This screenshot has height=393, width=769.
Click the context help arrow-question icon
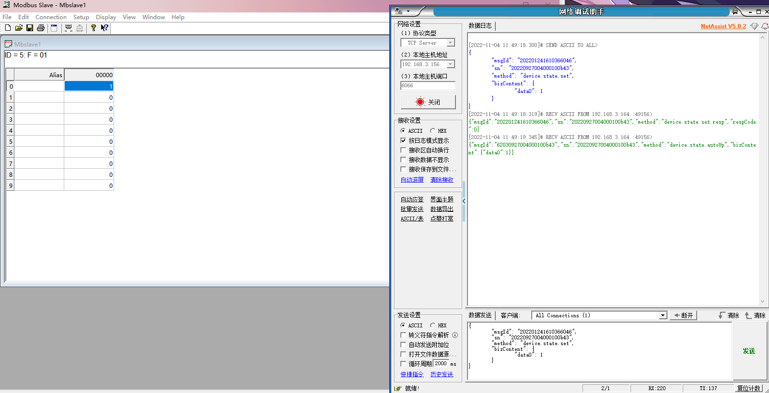(x=105, y=28)
